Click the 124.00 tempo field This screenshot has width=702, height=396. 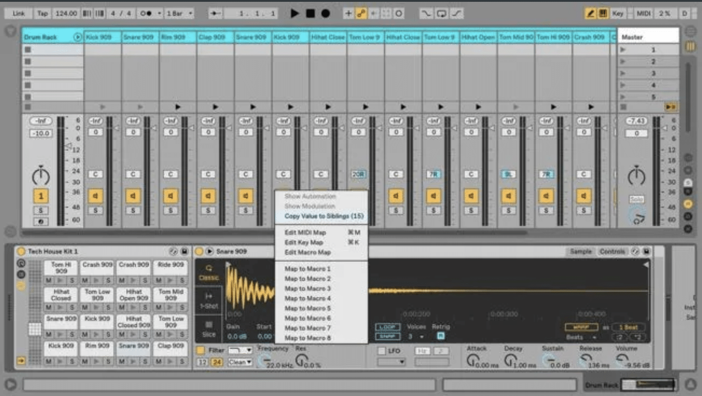tap(66, 13)
